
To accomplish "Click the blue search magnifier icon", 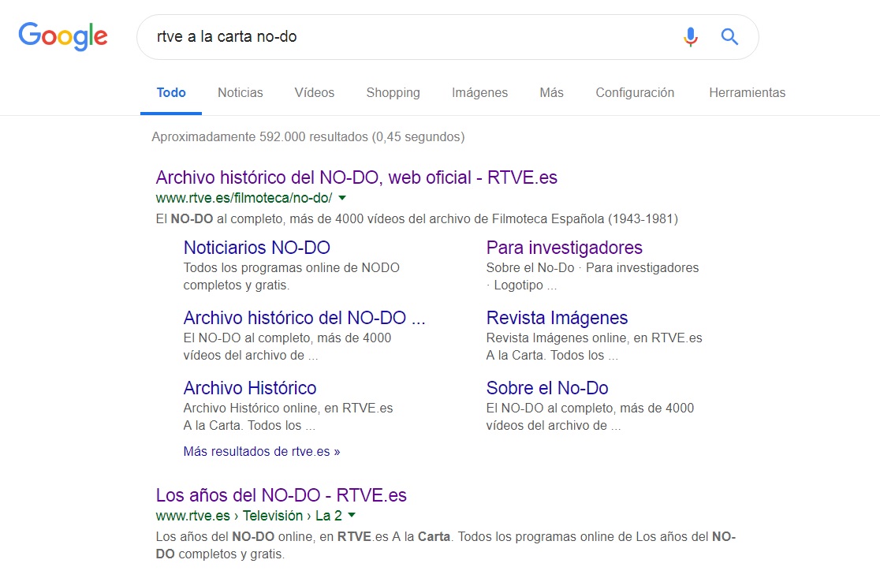I will click(x=729, y=37).
